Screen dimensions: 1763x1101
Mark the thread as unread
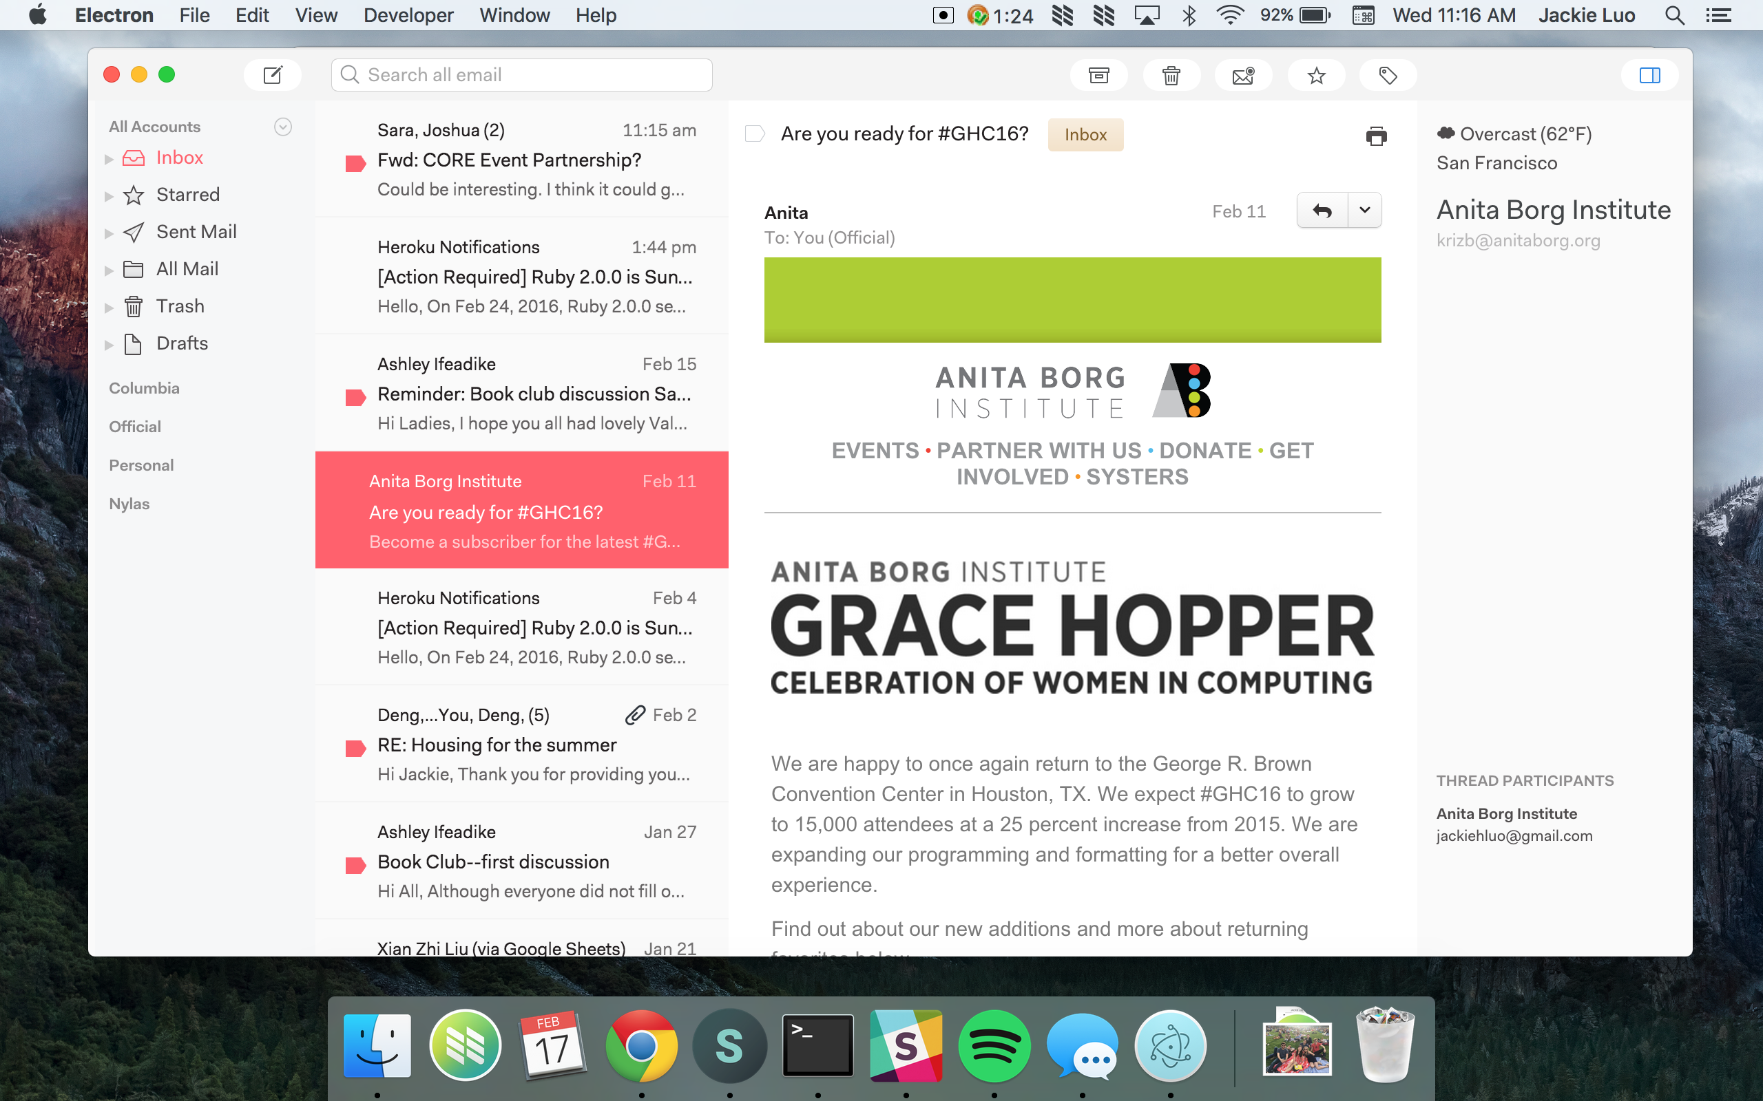pyautogui.click(x=1243, y=75)
